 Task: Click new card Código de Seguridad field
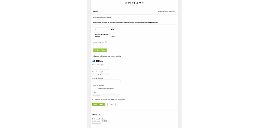coord(94,88)
